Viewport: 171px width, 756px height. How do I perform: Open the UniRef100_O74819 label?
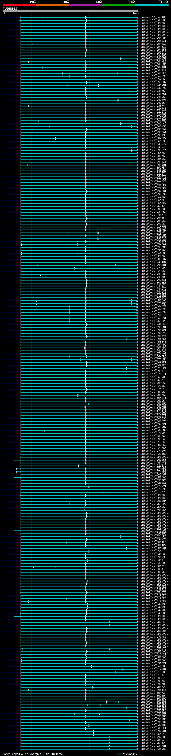pyautogui.click(x=153, y=389)
